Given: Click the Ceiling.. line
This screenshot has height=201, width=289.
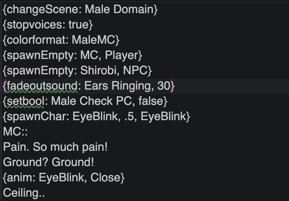Looking at the screenshot, I should coord(24,193).
